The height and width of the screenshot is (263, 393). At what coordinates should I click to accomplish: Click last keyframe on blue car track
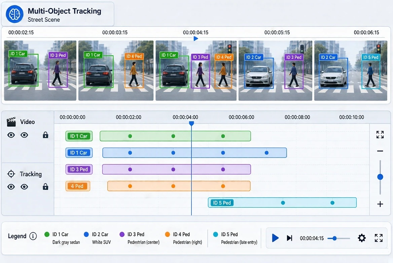267,153
